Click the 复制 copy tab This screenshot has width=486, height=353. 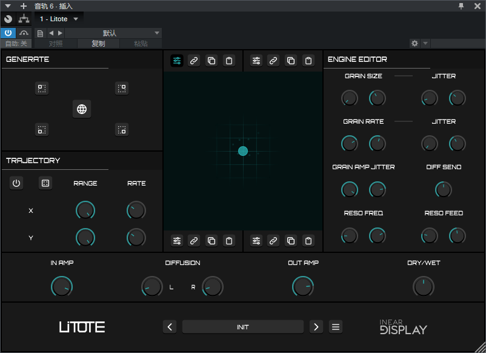point(98,44)
